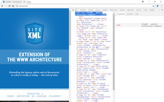Viewport: 164px width, 102px height.
Task: Switch to the Performance tab
Action: pyautogui.click(x=114, y=10)
